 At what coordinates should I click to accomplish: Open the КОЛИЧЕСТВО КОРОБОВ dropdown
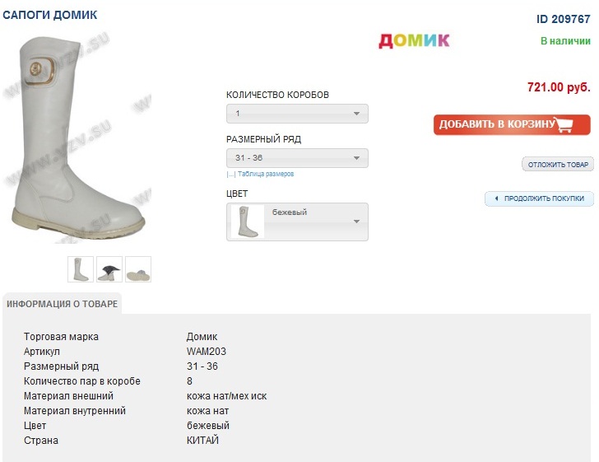pyautogui.click(x=297, y=114)
